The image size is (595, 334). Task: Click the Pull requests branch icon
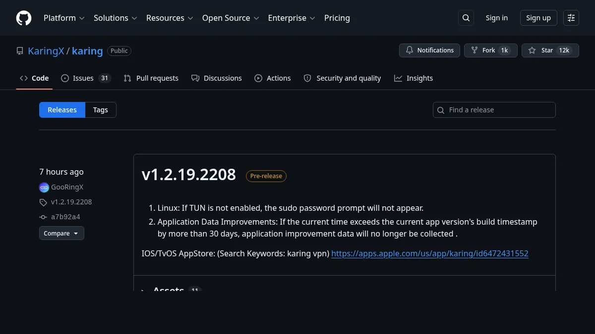tap(127, 78)
